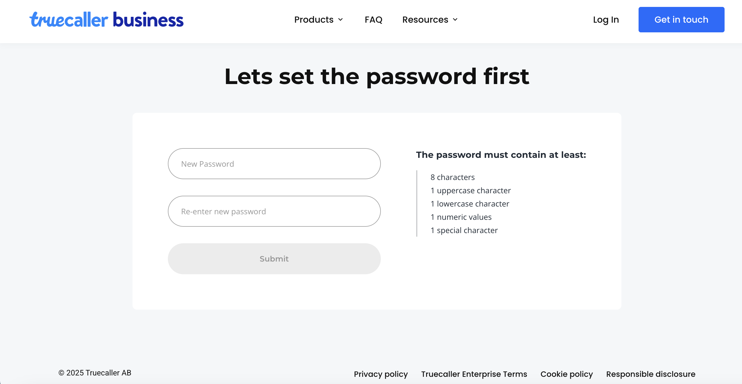The image size is (742, 384).
Task: Open the Products menu label
Action: 313,20
